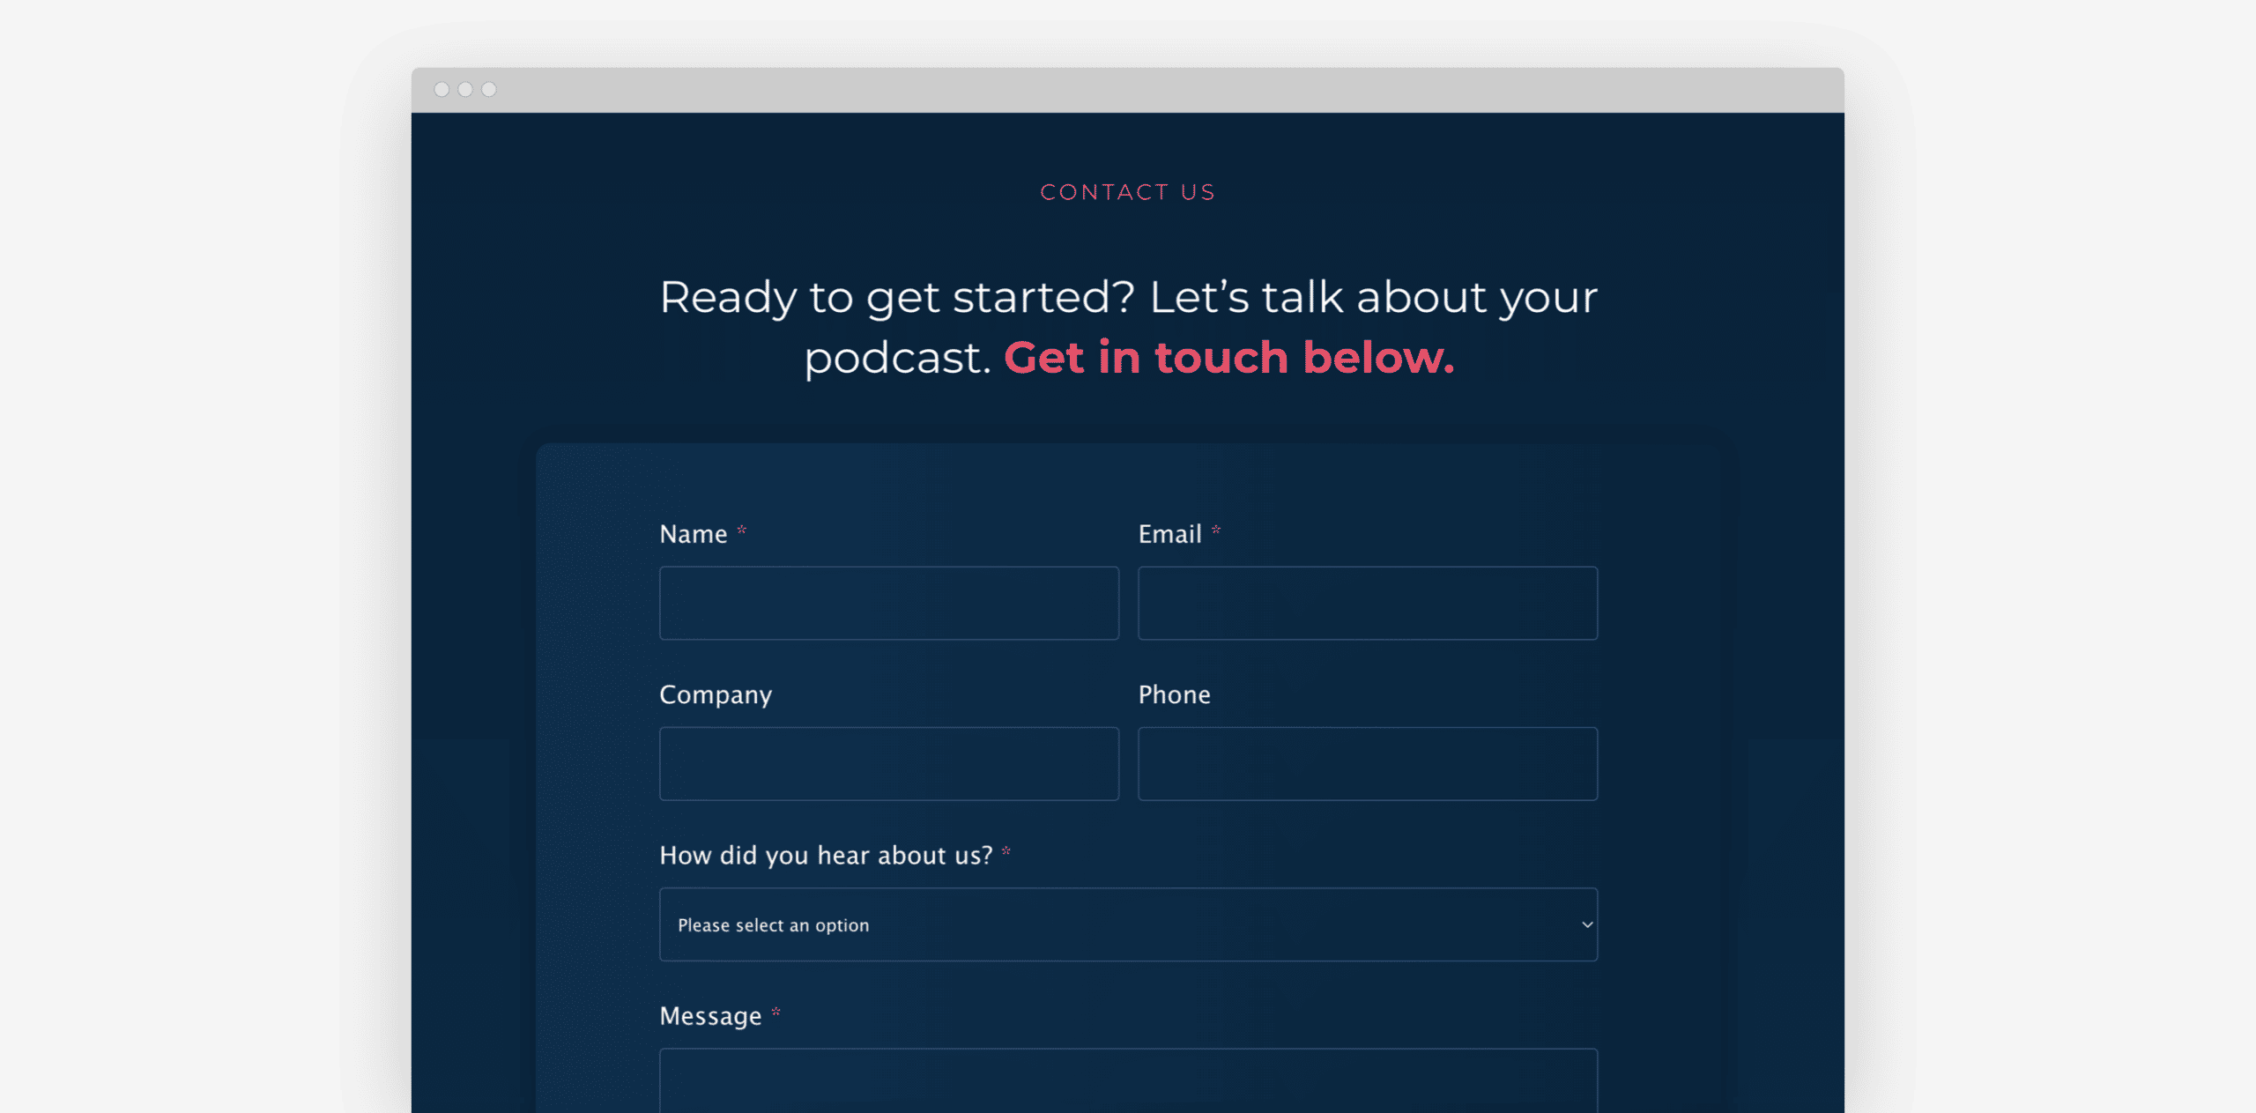Focus the Name input field

click(888, 603)
